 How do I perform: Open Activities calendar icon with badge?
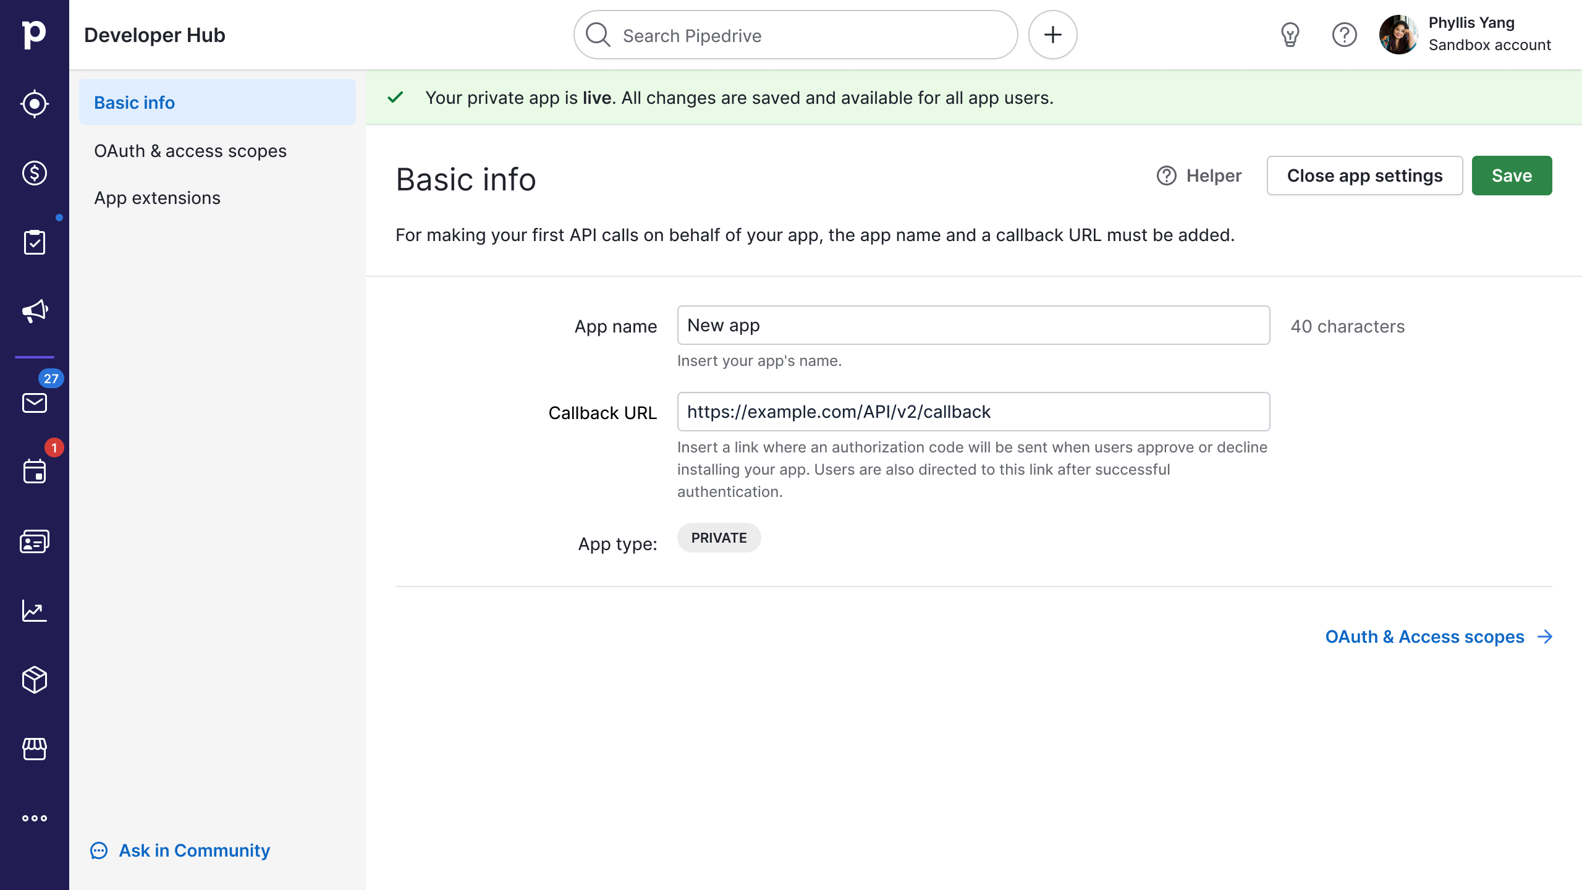click(35, 472)
